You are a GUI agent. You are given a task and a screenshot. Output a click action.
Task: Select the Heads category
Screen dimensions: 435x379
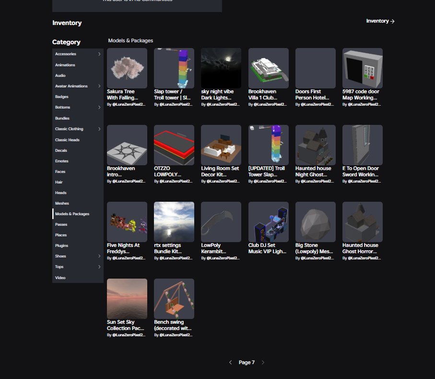(x=78, y=193)
